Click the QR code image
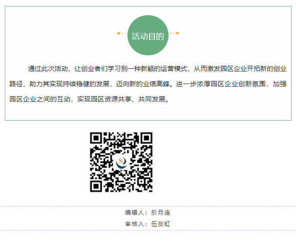296x246 pixels. pyautogui.click(x=121, y=162)
